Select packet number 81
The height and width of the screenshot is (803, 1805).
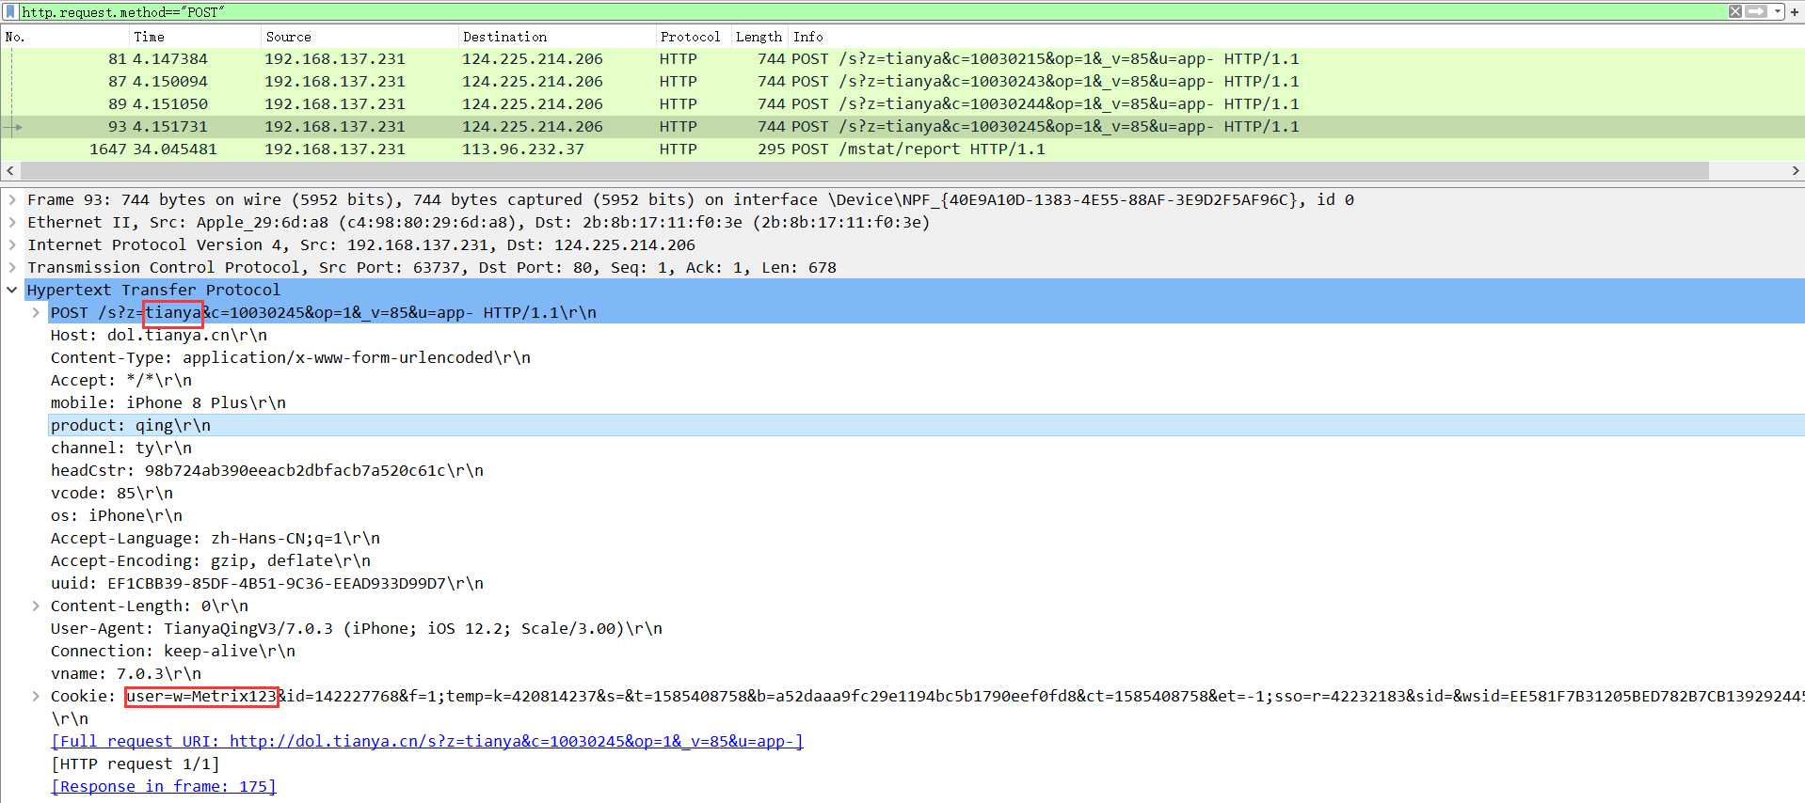[902, 58]
